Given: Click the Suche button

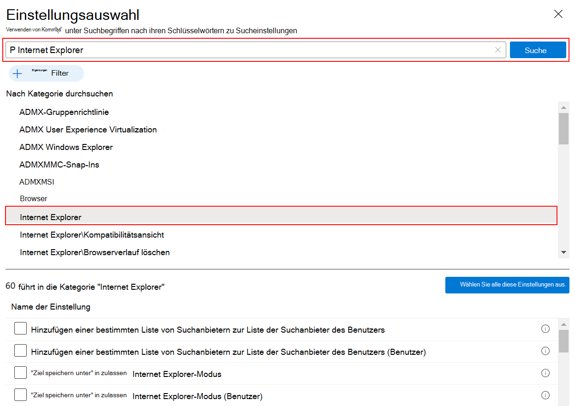Looking at the screenshot, I should pos(538,50).
